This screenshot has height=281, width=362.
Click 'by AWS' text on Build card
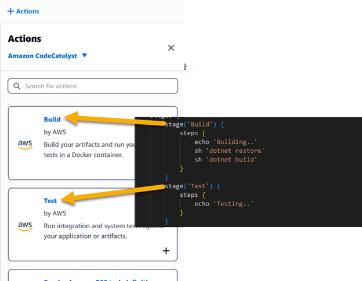55,132
